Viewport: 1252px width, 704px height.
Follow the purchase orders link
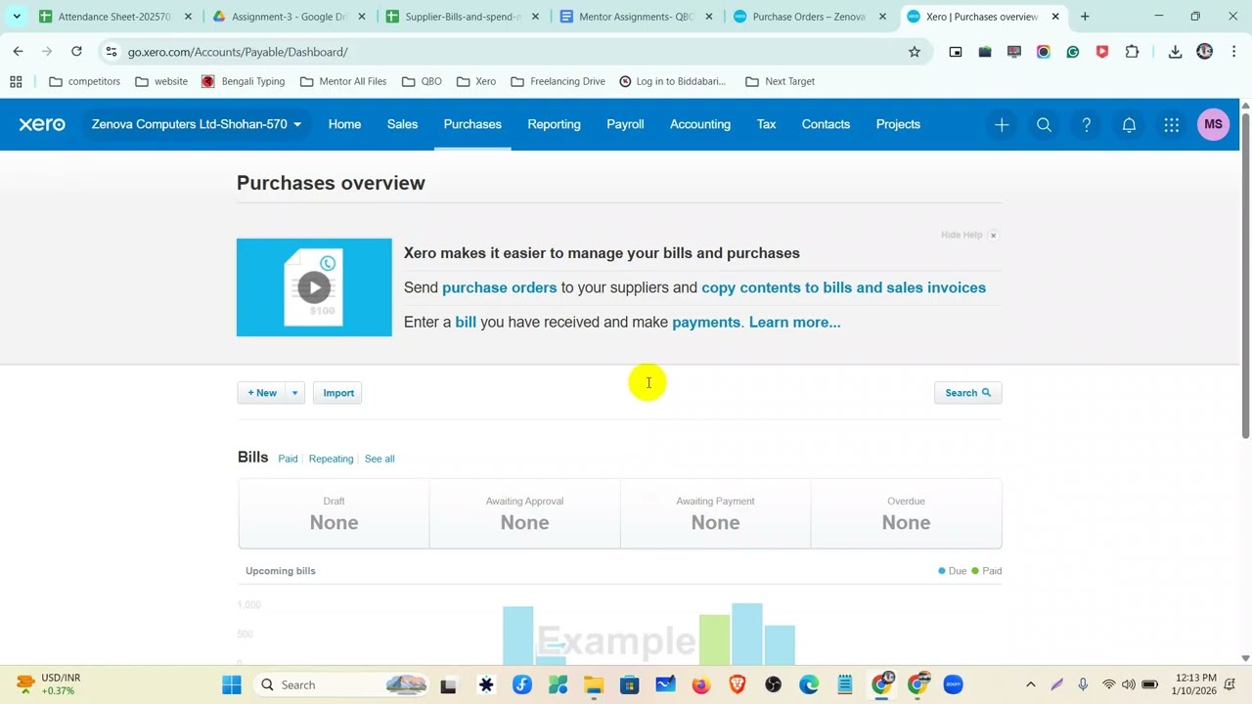point(499,287)
